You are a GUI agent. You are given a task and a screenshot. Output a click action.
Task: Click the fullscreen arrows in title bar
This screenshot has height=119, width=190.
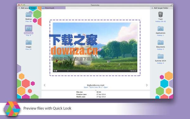click(x=172, y=5)
